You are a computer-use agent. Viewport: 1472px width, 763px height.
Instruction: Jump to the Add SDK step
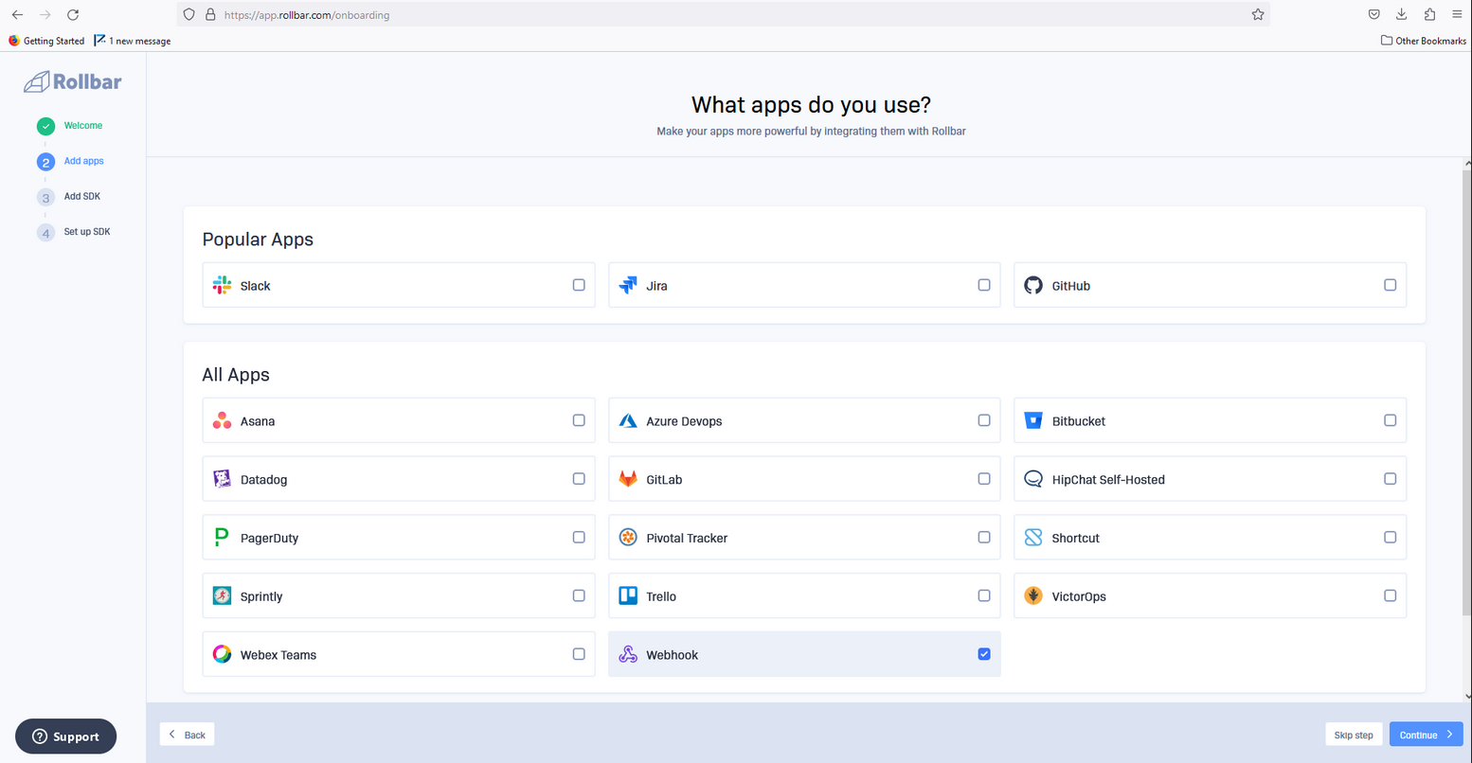pyautogui.click(x=69, y=197)
